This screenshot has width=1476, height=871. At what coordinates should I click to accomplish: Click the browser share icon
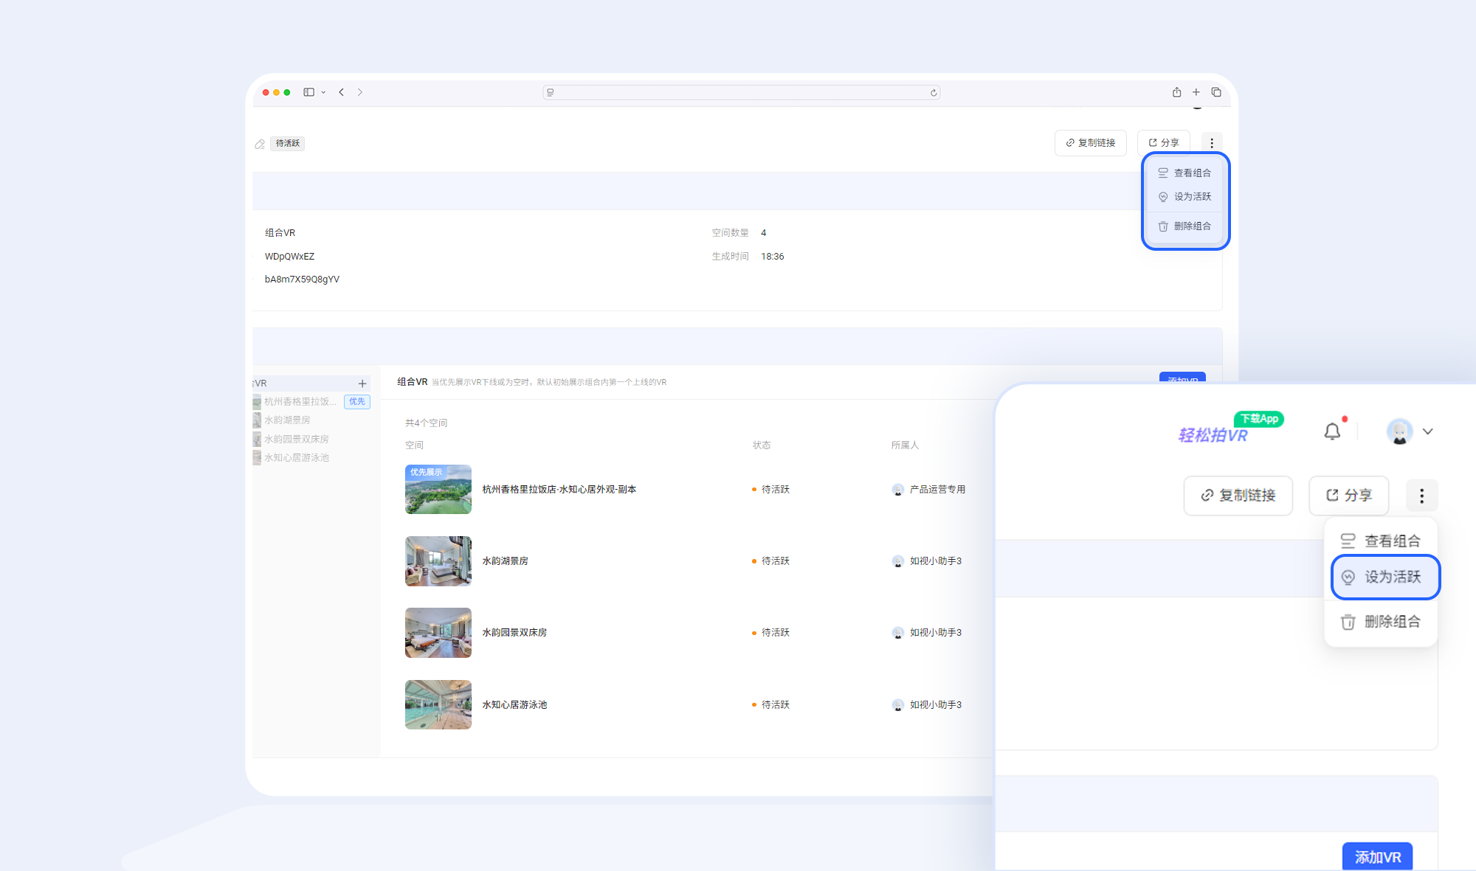1176,92
